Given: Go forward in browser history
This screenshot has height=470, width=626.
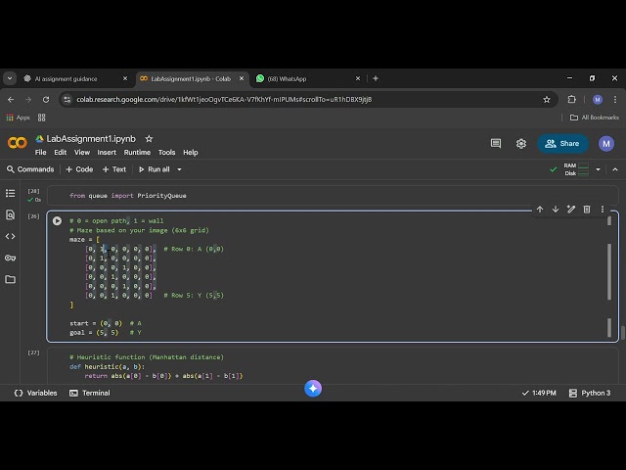Looking at the screenshot, I should (x=28, y=100).
